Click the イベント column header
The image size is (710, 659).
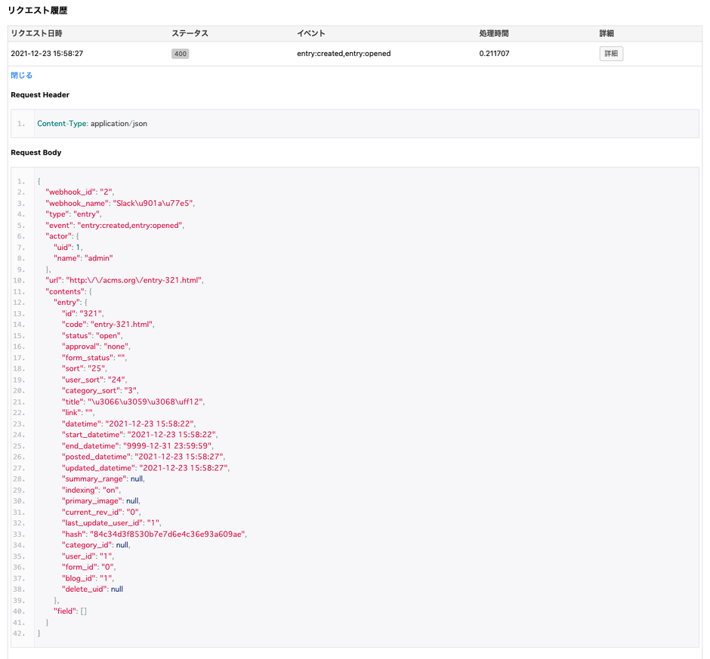click(311, 33)
